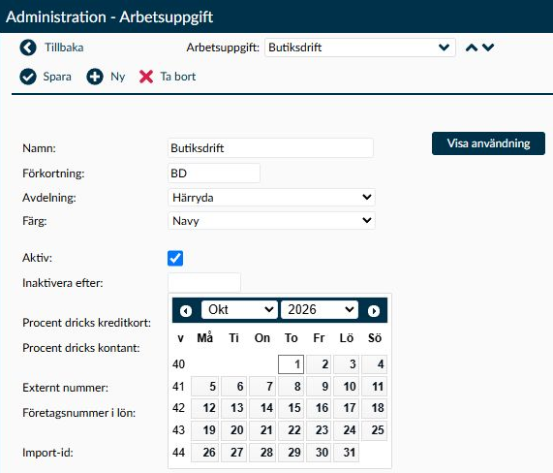Viewport: 553px width, 473px height.
Task: Go to next Arbetsuppgift with down chevron
Action: click(x=488, y=47)
